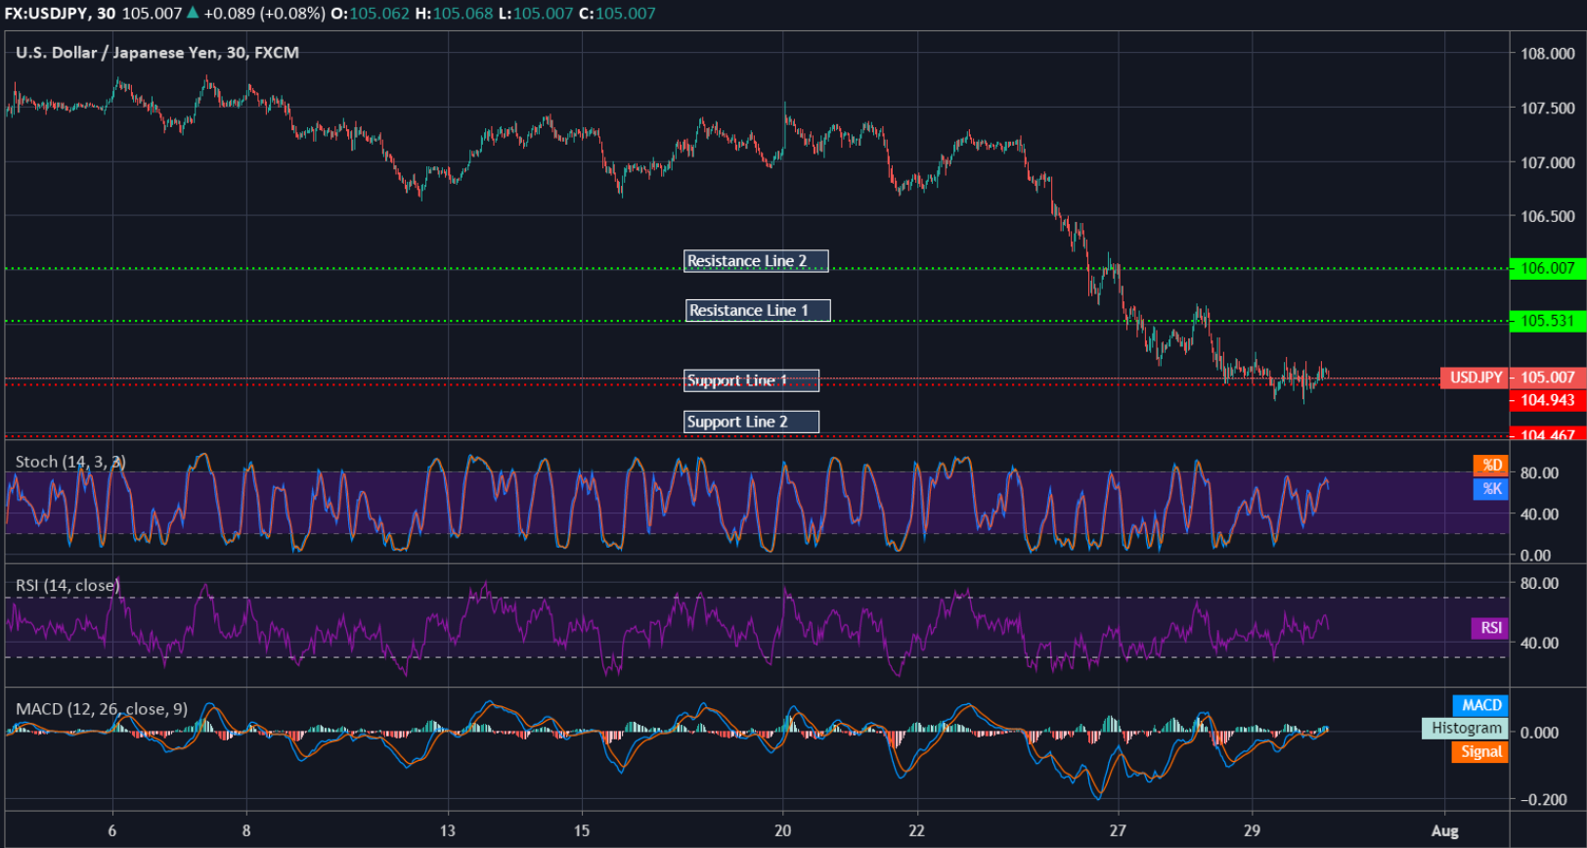Viewport: 1587px width, 848px height.
Task: Click date 29 on time axis
Action: click(1252, 830)
